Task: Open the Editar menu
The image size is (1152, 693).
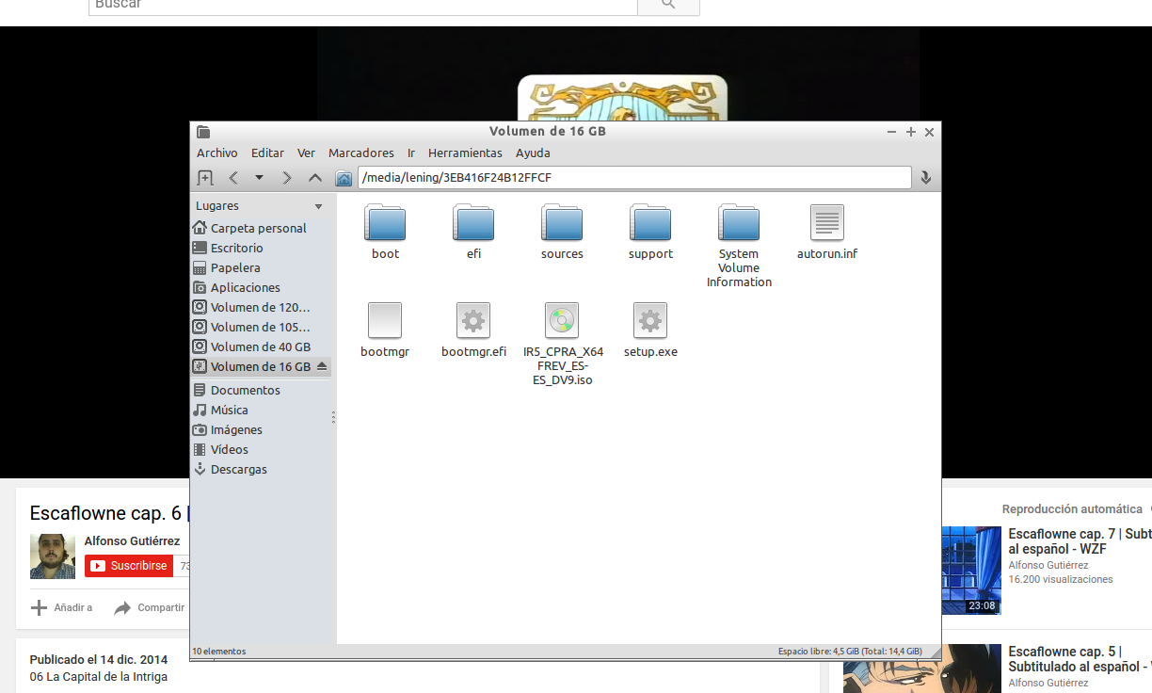Action: 267,153
